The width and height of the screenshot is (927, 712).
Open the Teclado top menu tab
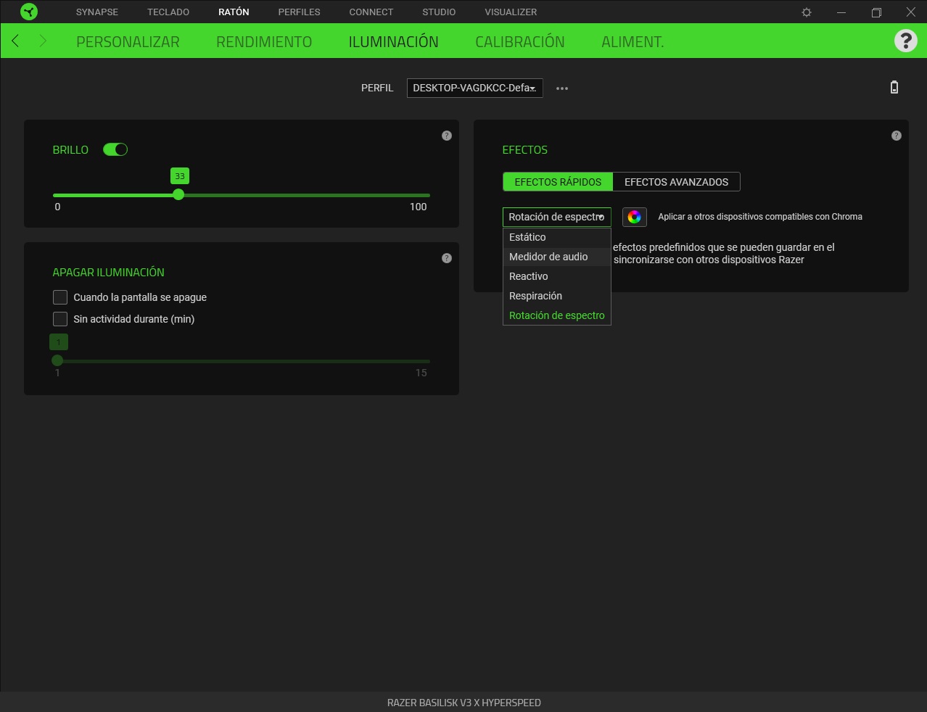point(168,12)
